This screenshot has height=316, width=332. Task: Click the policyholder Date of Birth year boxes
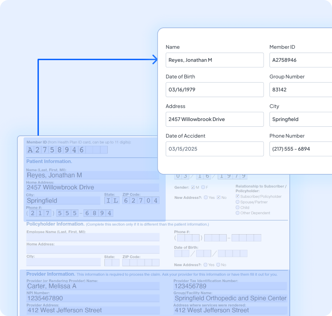click(232, 254)
